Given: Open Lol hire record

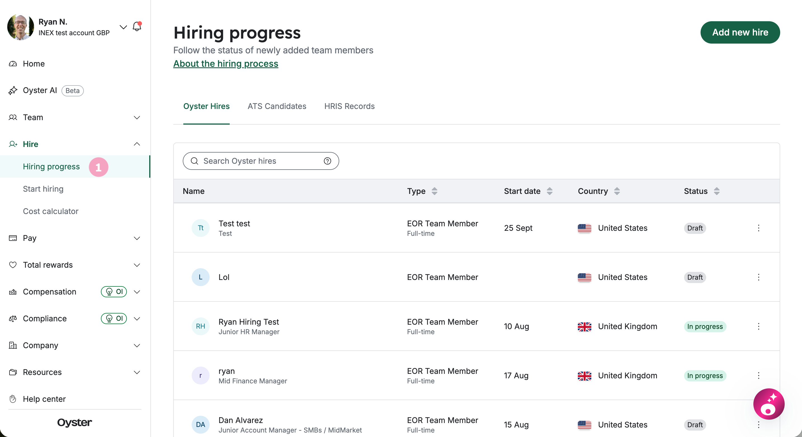Looking at the screenshot, I should (x=476, y=277).
